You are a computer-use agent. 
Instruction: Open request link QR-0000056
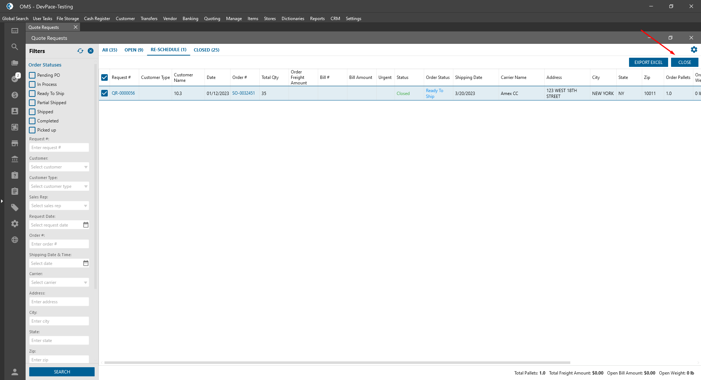pos(123,93)
